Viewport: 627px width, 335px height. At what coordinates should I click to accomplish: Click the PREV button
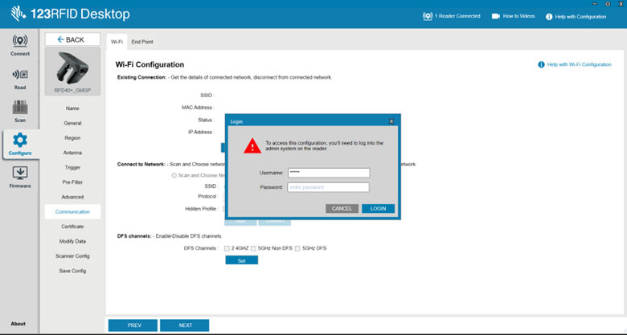click(133, 325)
